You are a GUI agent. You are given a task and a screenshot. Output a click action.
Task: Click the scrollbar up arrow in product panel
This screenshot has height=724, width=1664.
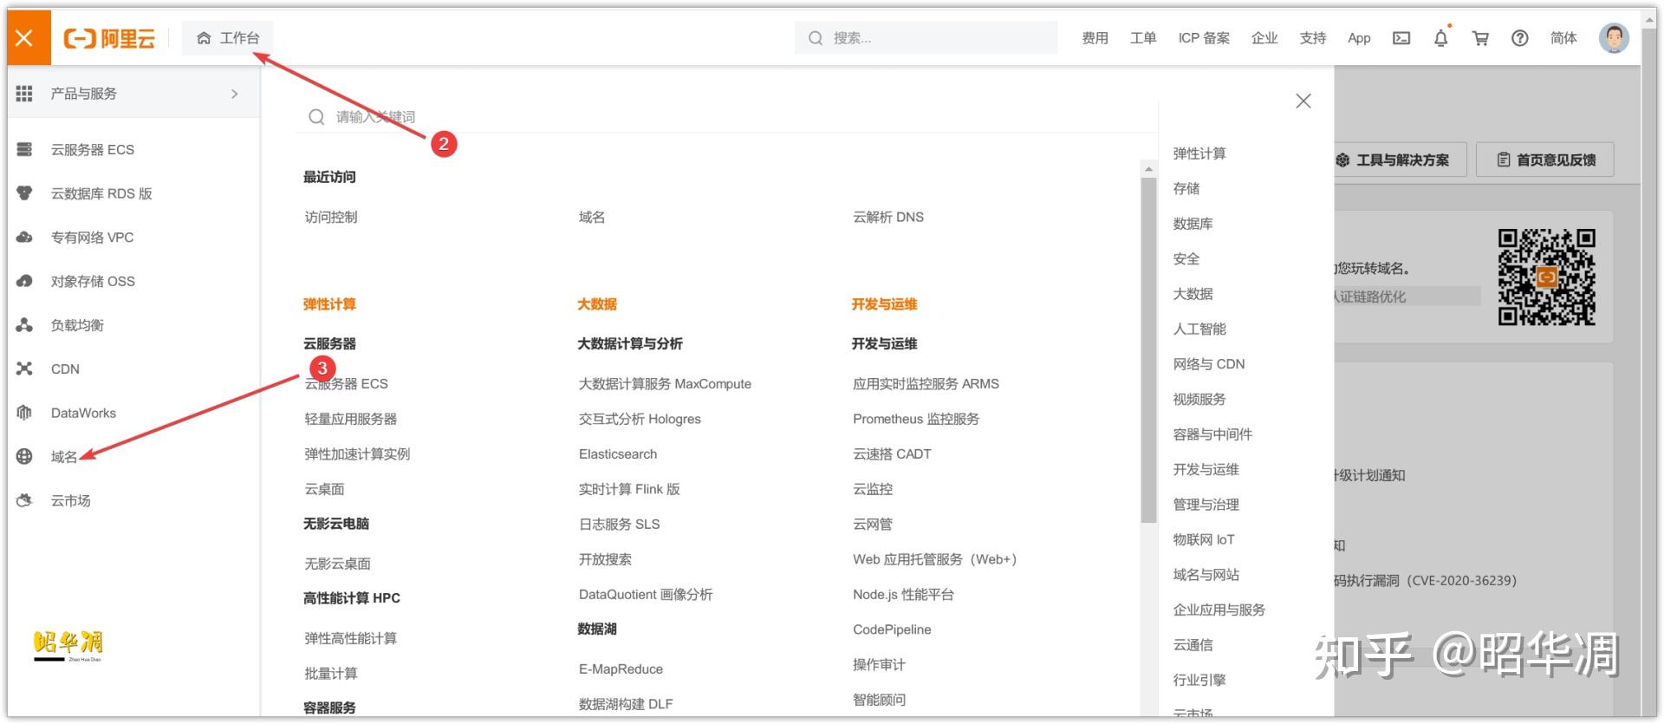pos(1148,169)
